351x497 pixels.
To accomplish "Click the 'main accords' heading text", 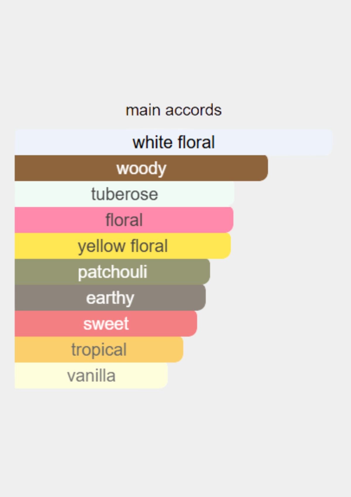I will (173, 110).
